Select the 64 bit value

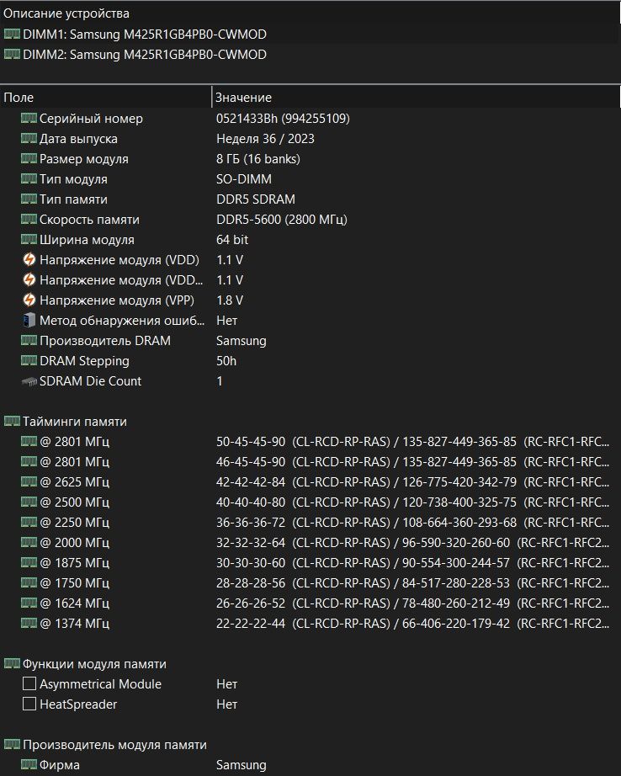click(232, 240)
